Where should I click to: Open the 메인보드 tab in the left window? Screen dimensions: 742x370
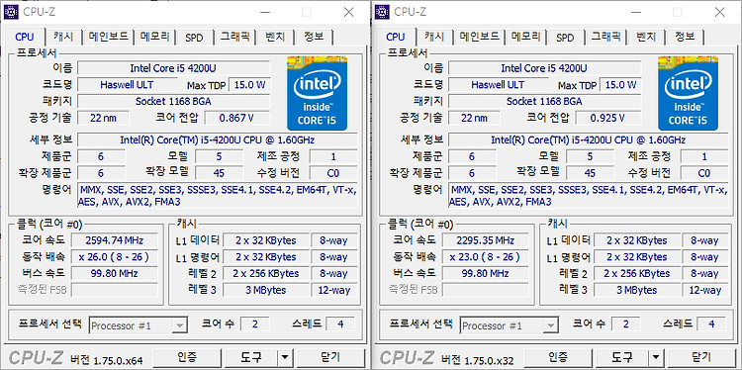click(x=109, y=37)
